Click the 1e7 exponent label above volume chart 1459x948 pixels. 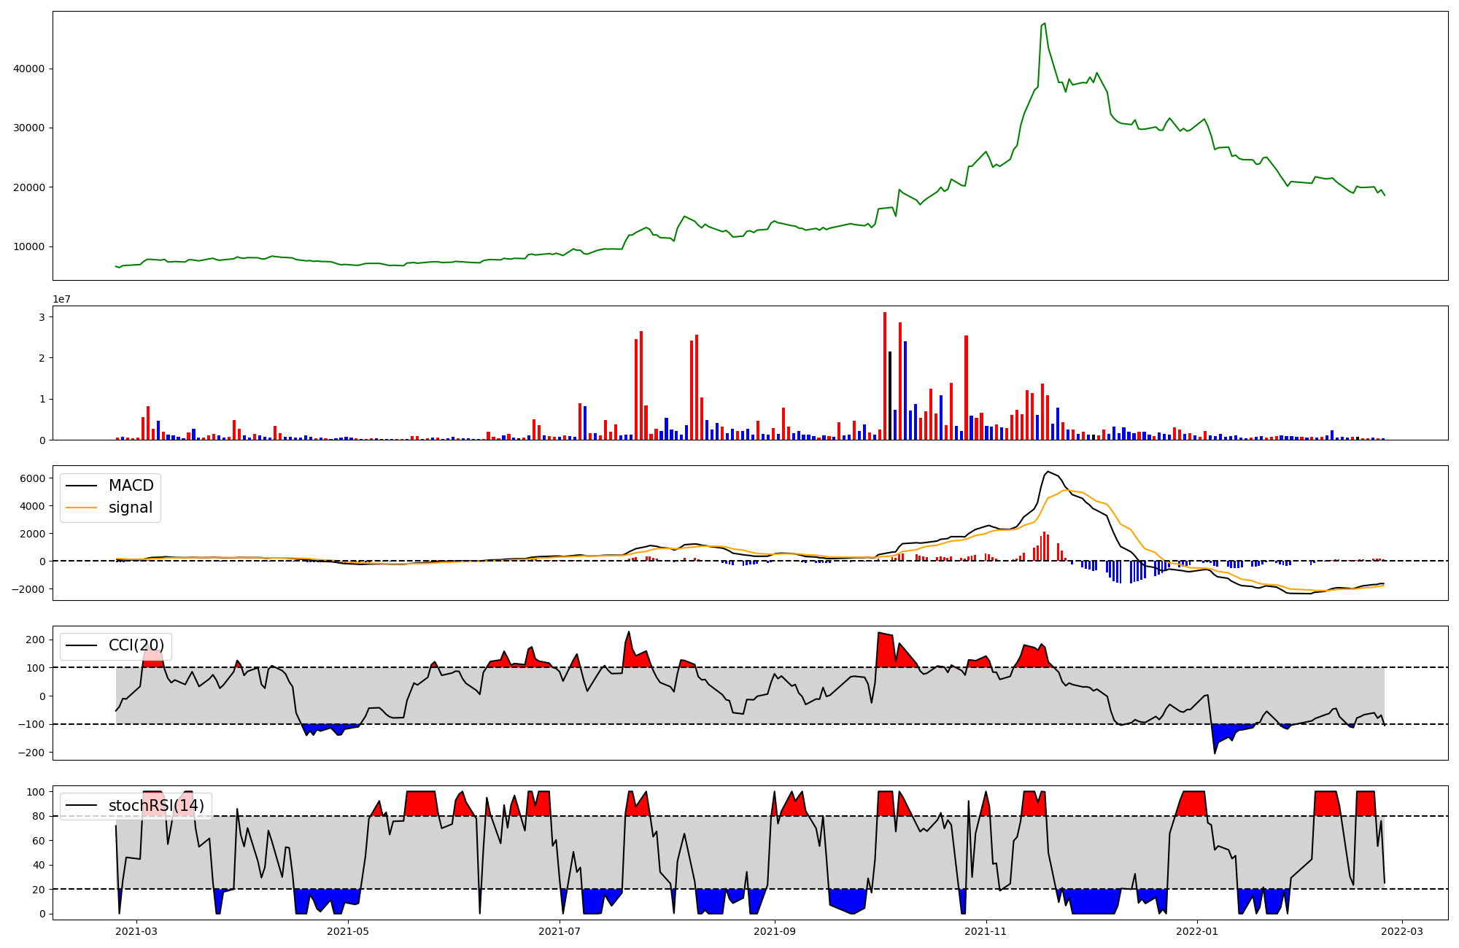(61, 299)
